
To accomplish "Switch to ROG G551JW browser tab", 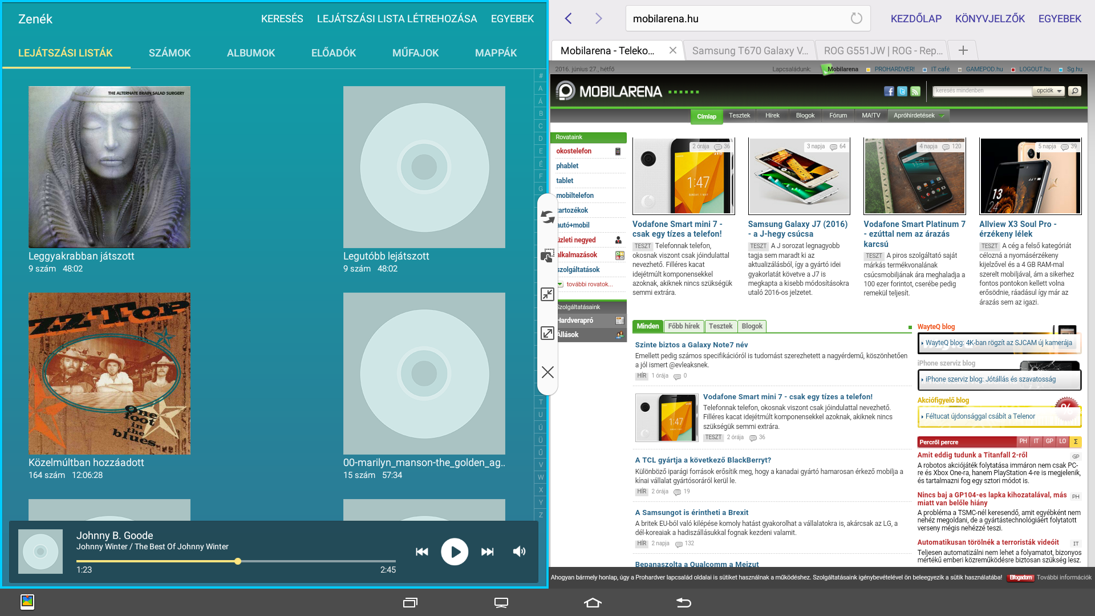I will point(883,51).
